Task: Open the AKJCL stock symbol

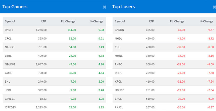Action: (x=119, y=107)
